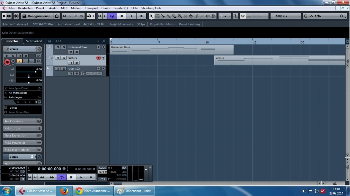This screenshot has height=196, width=350.
Task: Click Fast Forward in the transport panel
Action: (x=52, y=177)
